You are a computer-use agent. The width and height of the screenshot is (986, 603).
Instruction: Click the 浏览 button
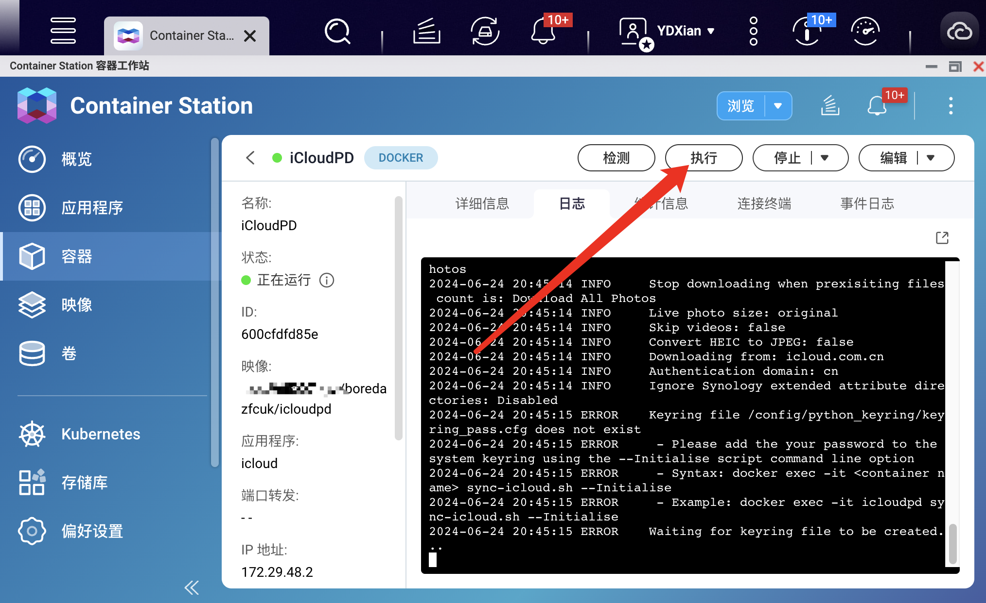click(740, 106)
